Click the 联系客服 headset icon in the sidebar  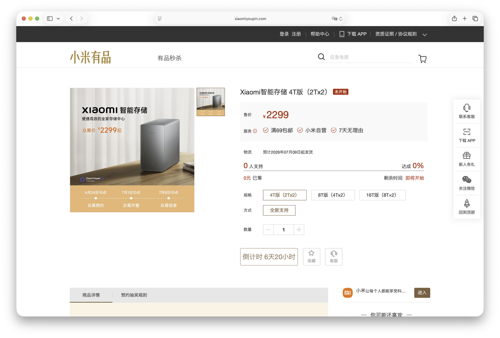point(467,108)
